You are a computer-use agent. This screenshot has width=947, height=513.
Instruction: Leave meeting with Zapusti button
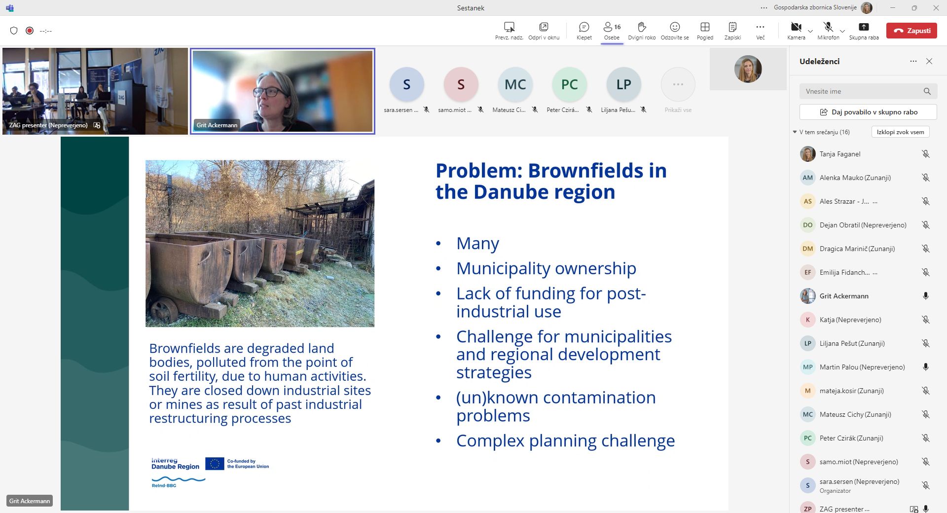911,31
